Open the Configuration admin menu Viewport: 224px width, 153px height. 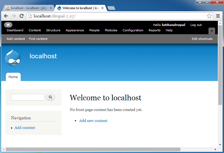(x=133, y=30)
